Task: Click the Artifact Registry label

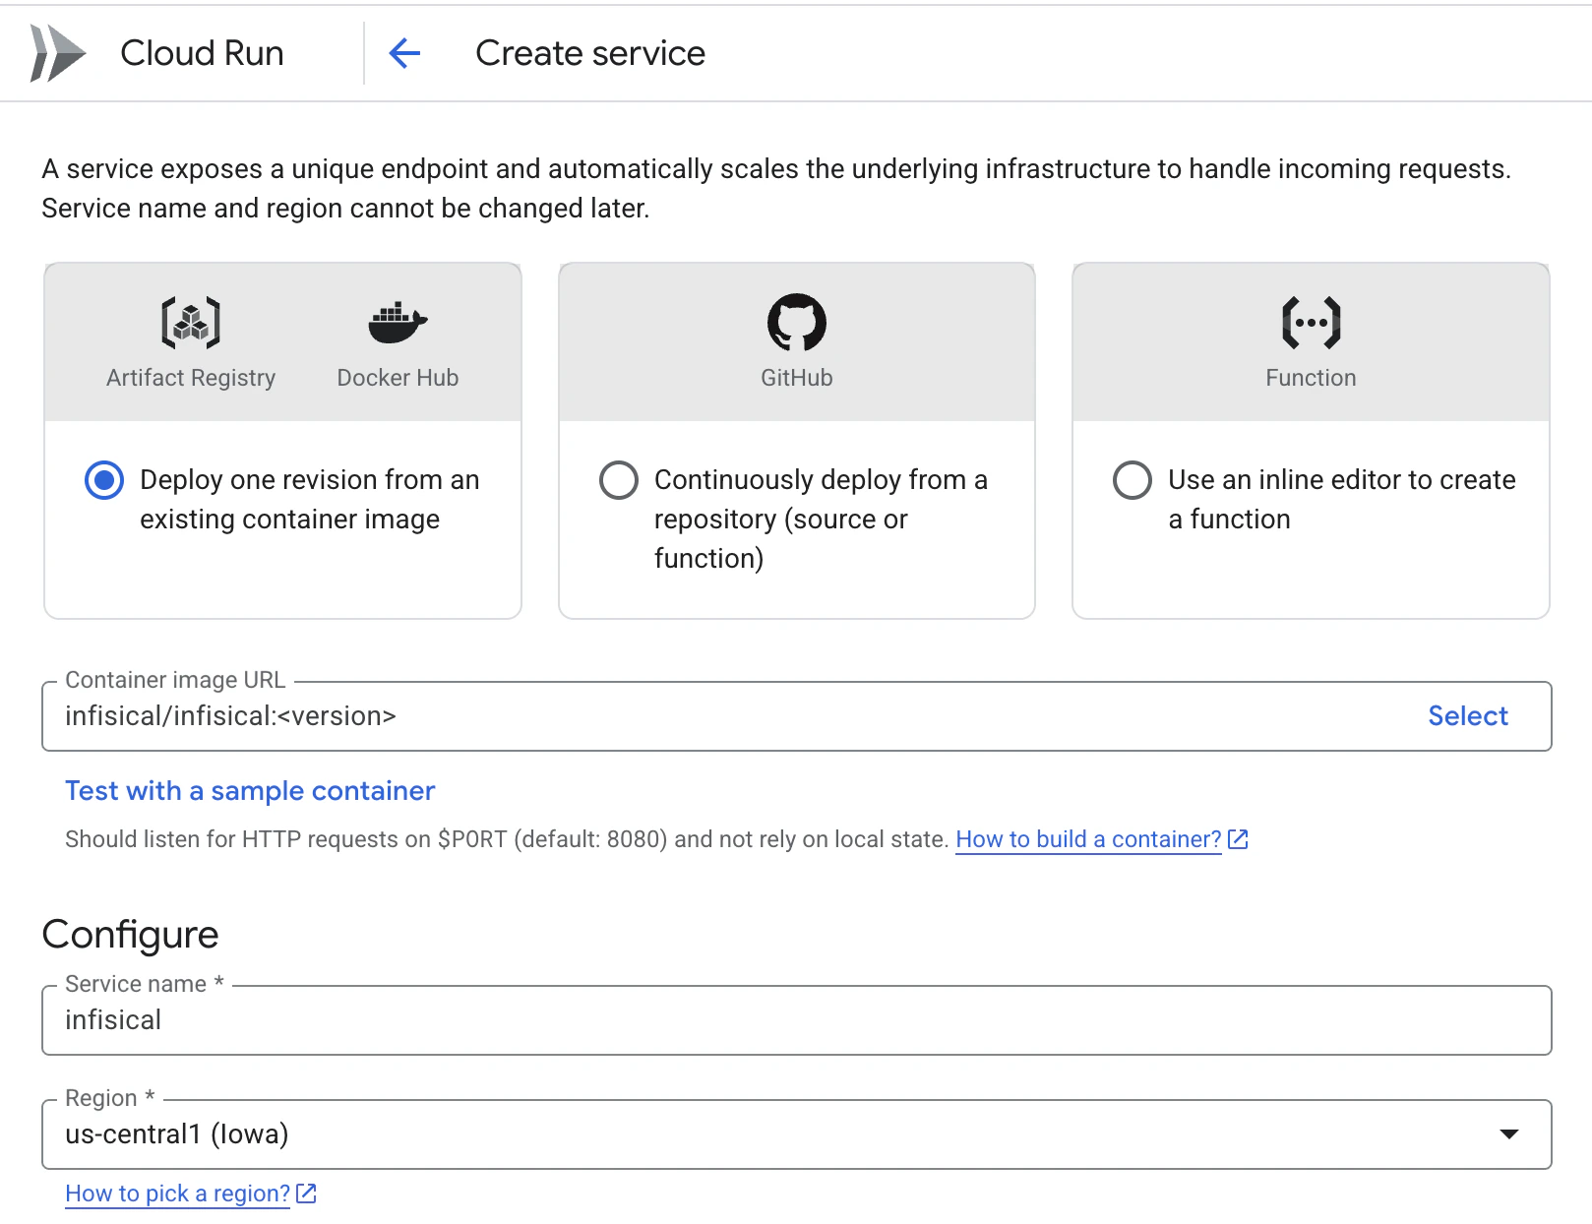Action: coord(191,378)
